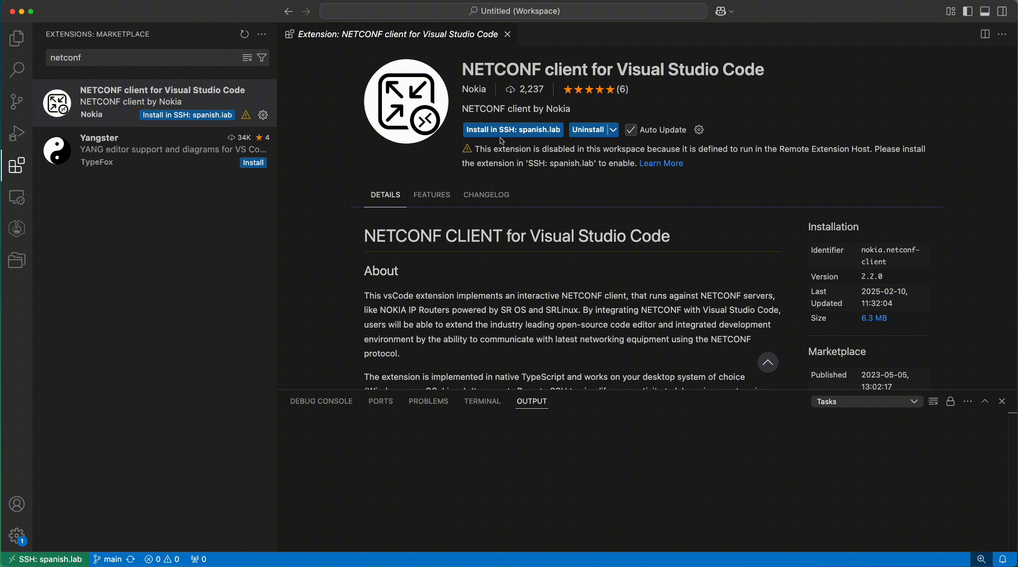Toggle output panel scroll lock
1018x567 pixels.
(950, 401)
